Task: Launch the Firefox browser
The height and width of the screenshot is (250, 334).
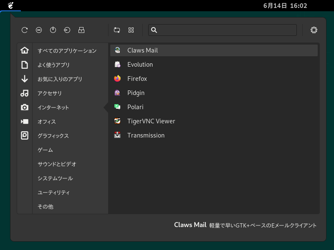Action: point(214,79)
